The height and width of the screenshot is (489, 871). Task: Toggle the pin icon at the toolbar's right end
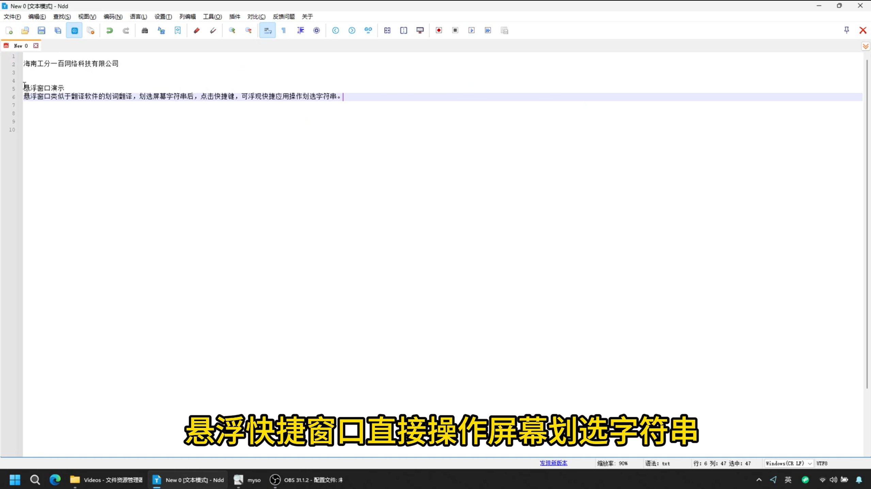pyautogui.click(x=846, y=31)
